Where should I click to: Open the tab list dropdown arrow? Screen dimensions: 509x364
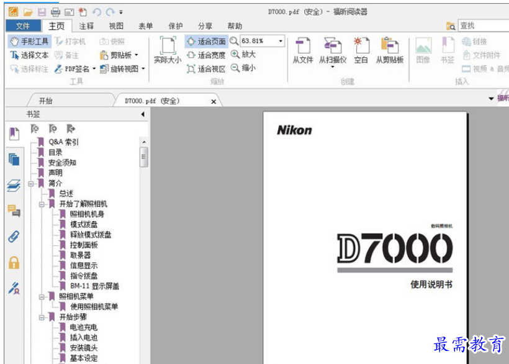[491, 98]
